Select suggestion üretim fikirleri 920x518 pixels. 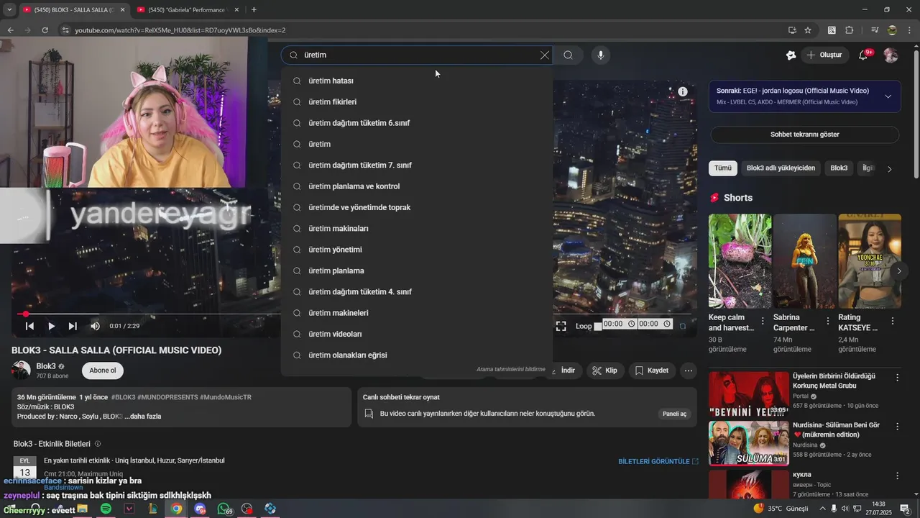point(417,101)
